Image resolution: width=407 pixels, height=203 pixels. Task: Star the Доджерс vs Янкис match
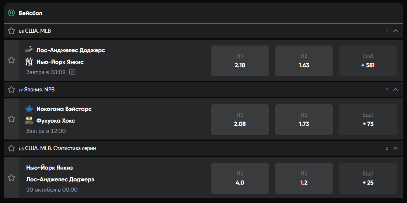pyautogui.click(x=11, y=60)
